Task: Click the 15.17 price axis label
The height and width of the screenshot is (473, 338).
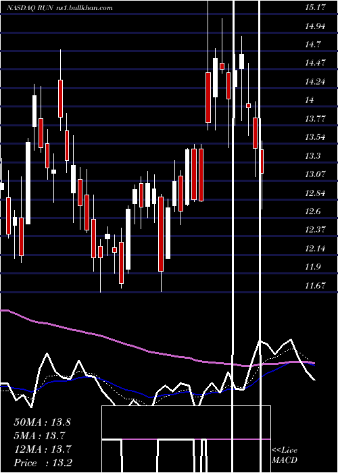Action: 315,7
